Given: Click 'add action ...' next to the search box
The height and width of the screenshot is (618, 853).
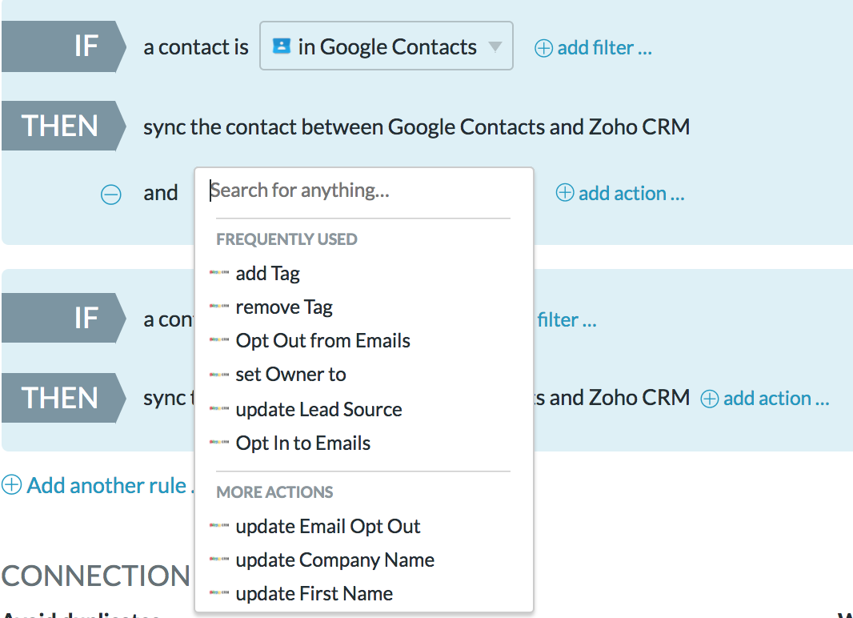Looking at the screenshot, I should (631, 193).
